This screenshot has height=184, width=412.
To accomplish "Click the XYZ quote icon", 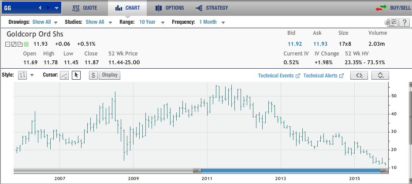I will [x=76, y=8].
